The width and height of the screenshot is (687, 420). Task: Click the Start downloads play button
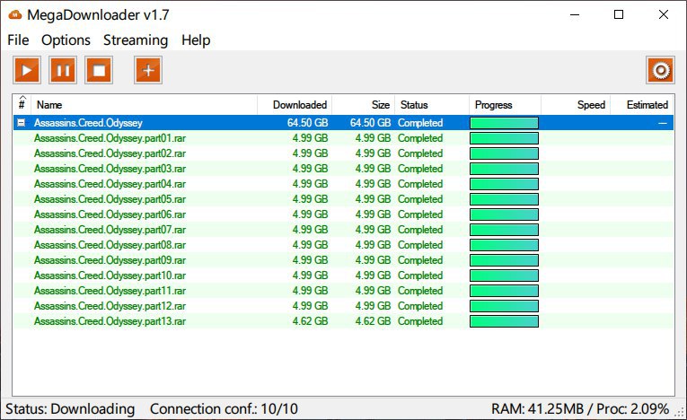[x=27, y=70]
